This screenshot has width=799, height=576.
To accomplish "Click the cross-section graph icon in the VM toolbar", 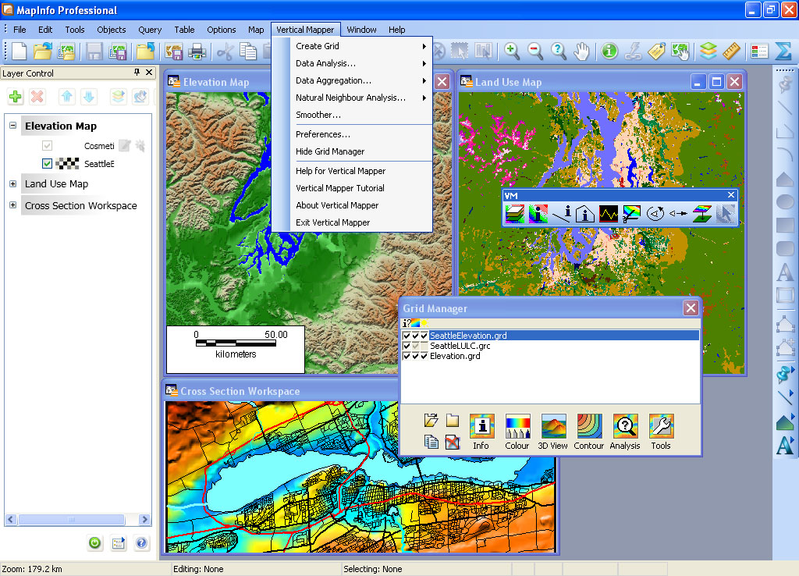I will (609, 214).
